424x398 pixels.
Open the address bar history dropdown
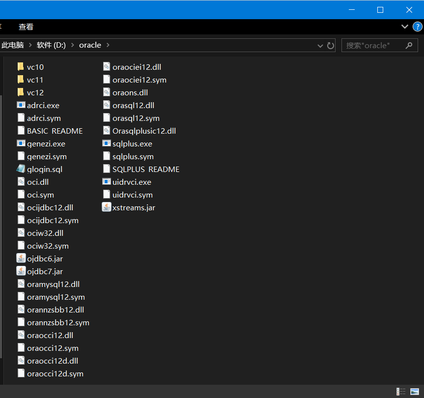click(x=320, y=45)
